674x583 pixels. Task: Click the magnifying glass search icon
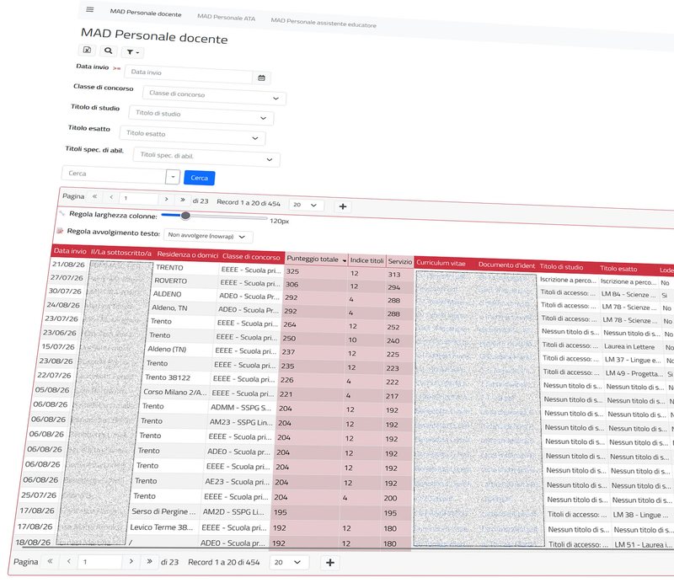point(109,51)
